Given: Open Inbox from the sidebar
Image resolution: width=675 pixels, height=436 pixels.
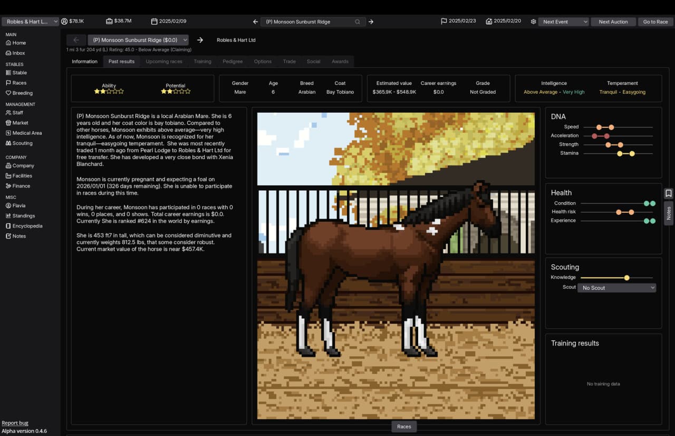Looking at the screenshot, I should pyautogui.click(x=18, y=53).
